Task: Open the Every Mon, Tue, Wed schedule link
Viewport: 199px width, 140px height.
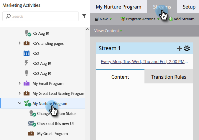Action: (144, 62)
